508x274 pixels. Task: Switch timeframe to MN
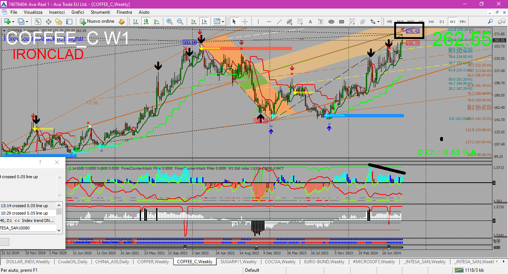[x=463, y=22]
